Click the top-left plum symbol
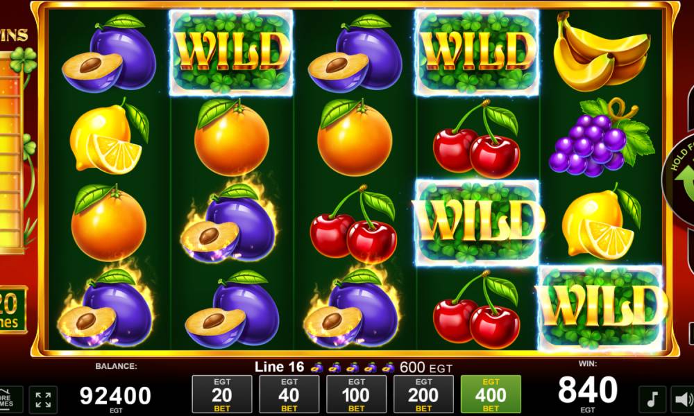The image size is (694, 416). pyautogui.click(x=109, y=53)
